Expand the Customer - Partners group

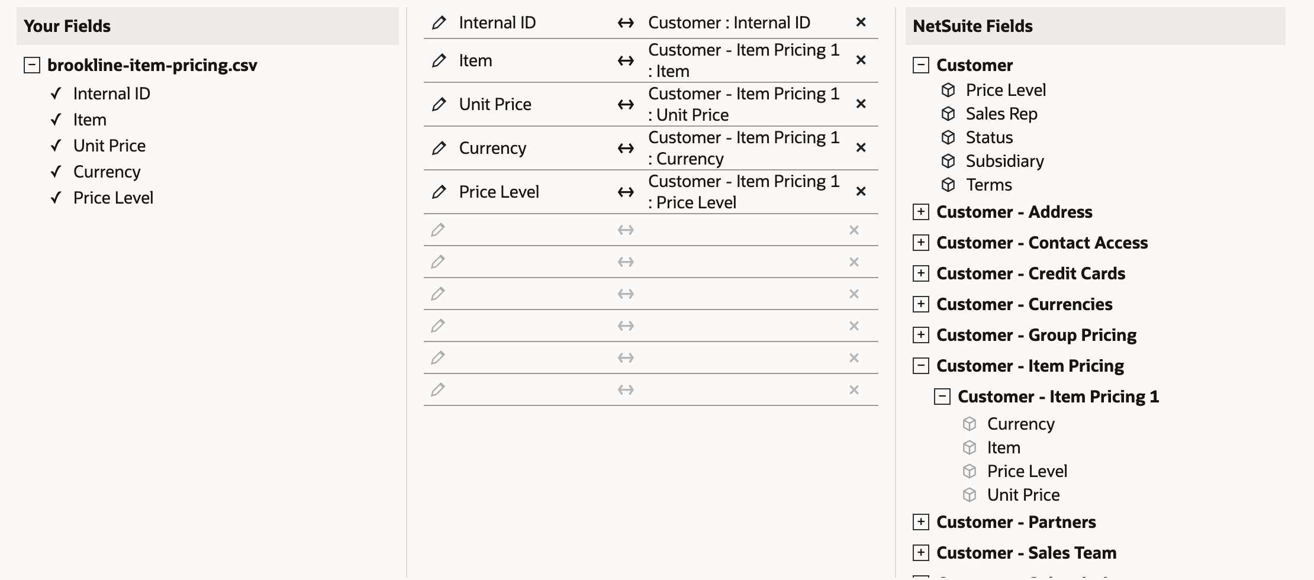click(x=921, y=522)
